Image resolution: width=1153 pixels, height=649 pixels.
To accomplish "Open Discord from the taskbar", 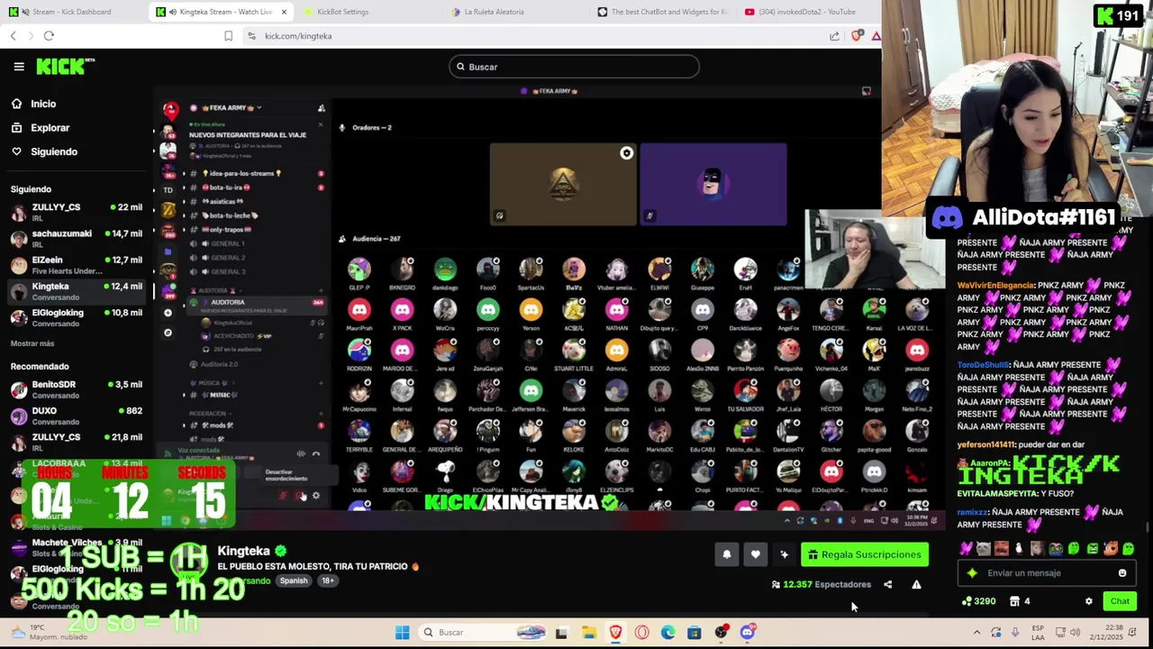I will pyautogui.click(x=748, y=633).
